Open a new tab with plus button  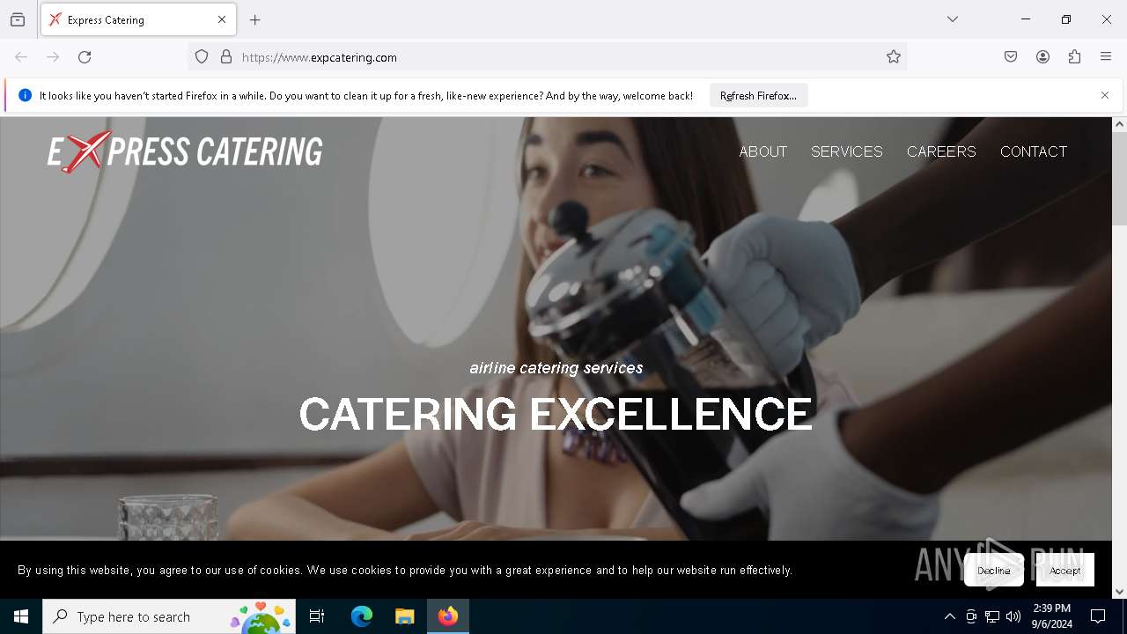[x=255, y=19]
